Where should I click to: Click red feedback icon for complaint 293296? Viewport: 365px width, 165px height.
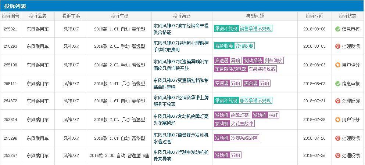(x=338, y=138)
